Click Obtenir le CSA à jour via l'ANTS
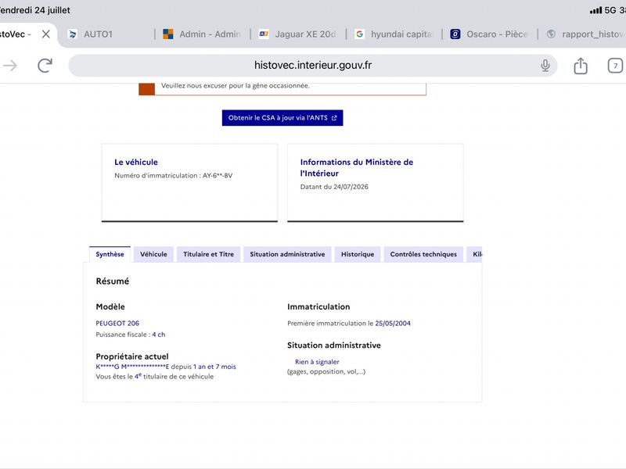This screenshot has height=469, width=626. [x=282, y=118]
